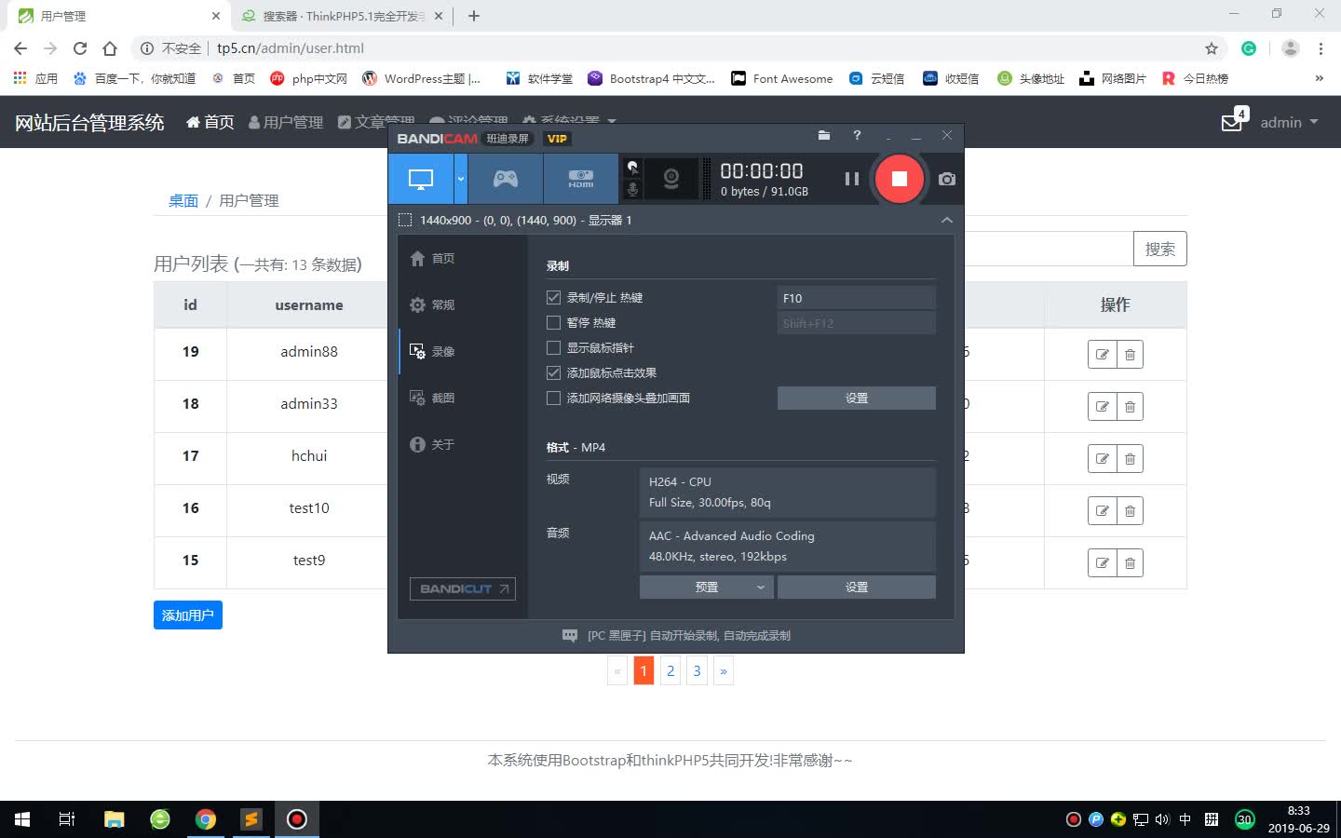Viewport: 1341px width, 838px height.
Task: Enable 显示鼠标指针 checkbox
Action: click(x=553, y=347)
